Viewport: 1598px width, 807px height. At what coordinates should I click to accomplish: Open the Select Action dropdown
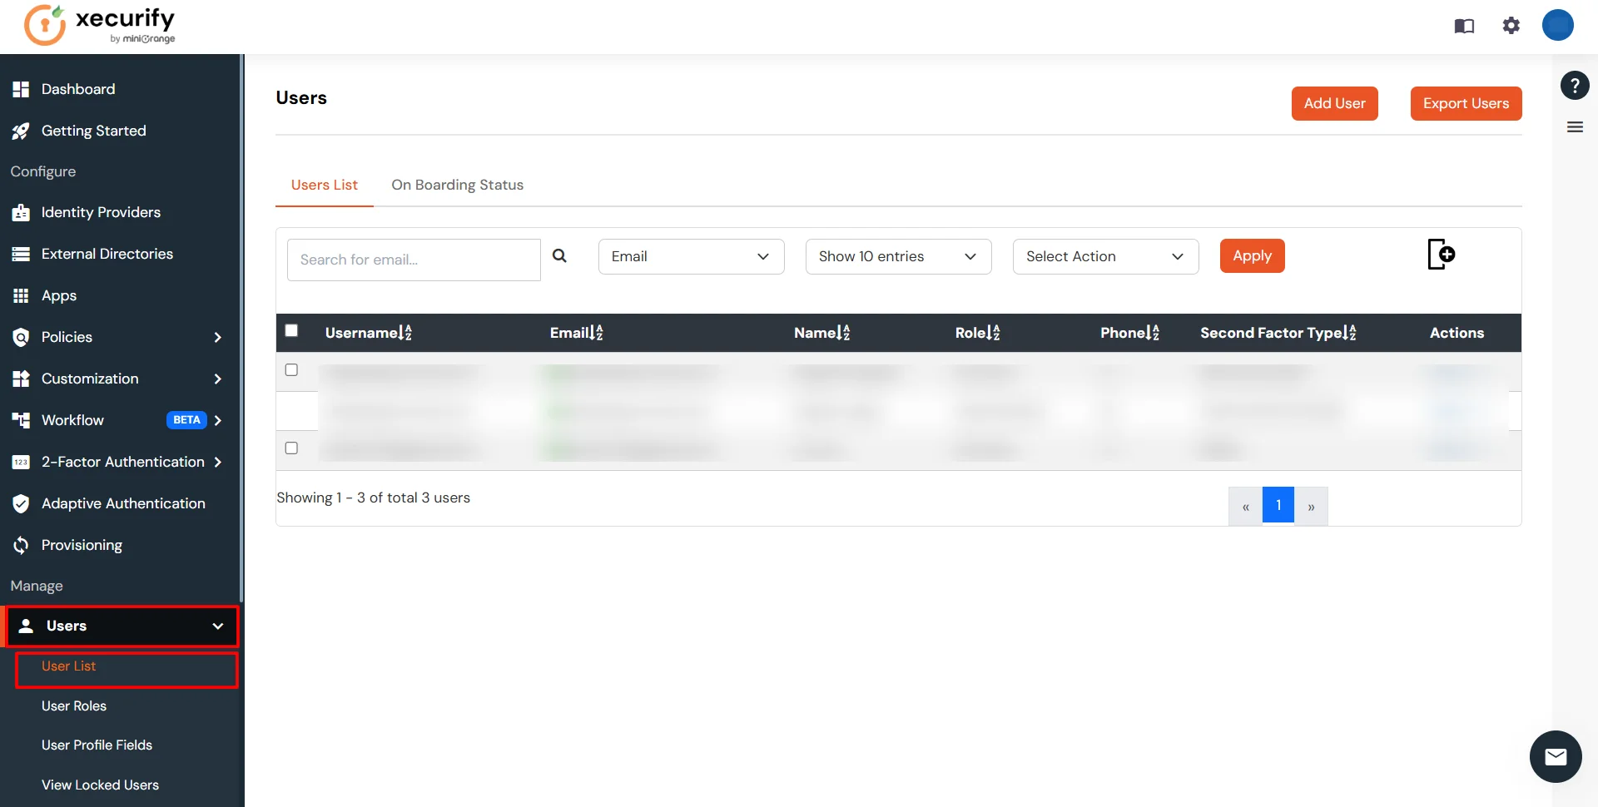click(1105, 256)
